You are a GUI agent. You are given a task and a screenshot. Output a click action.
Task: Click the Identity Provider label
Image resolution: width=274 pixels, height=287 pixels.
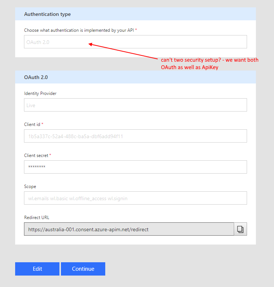click(40, 93)
